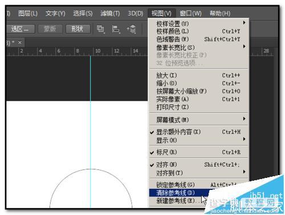Choose 打印尺寸(Z)

tap(199, 107)
